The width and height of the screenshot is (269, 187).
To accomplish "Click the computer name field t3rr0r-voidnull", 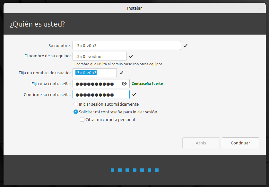I will 100,57.
